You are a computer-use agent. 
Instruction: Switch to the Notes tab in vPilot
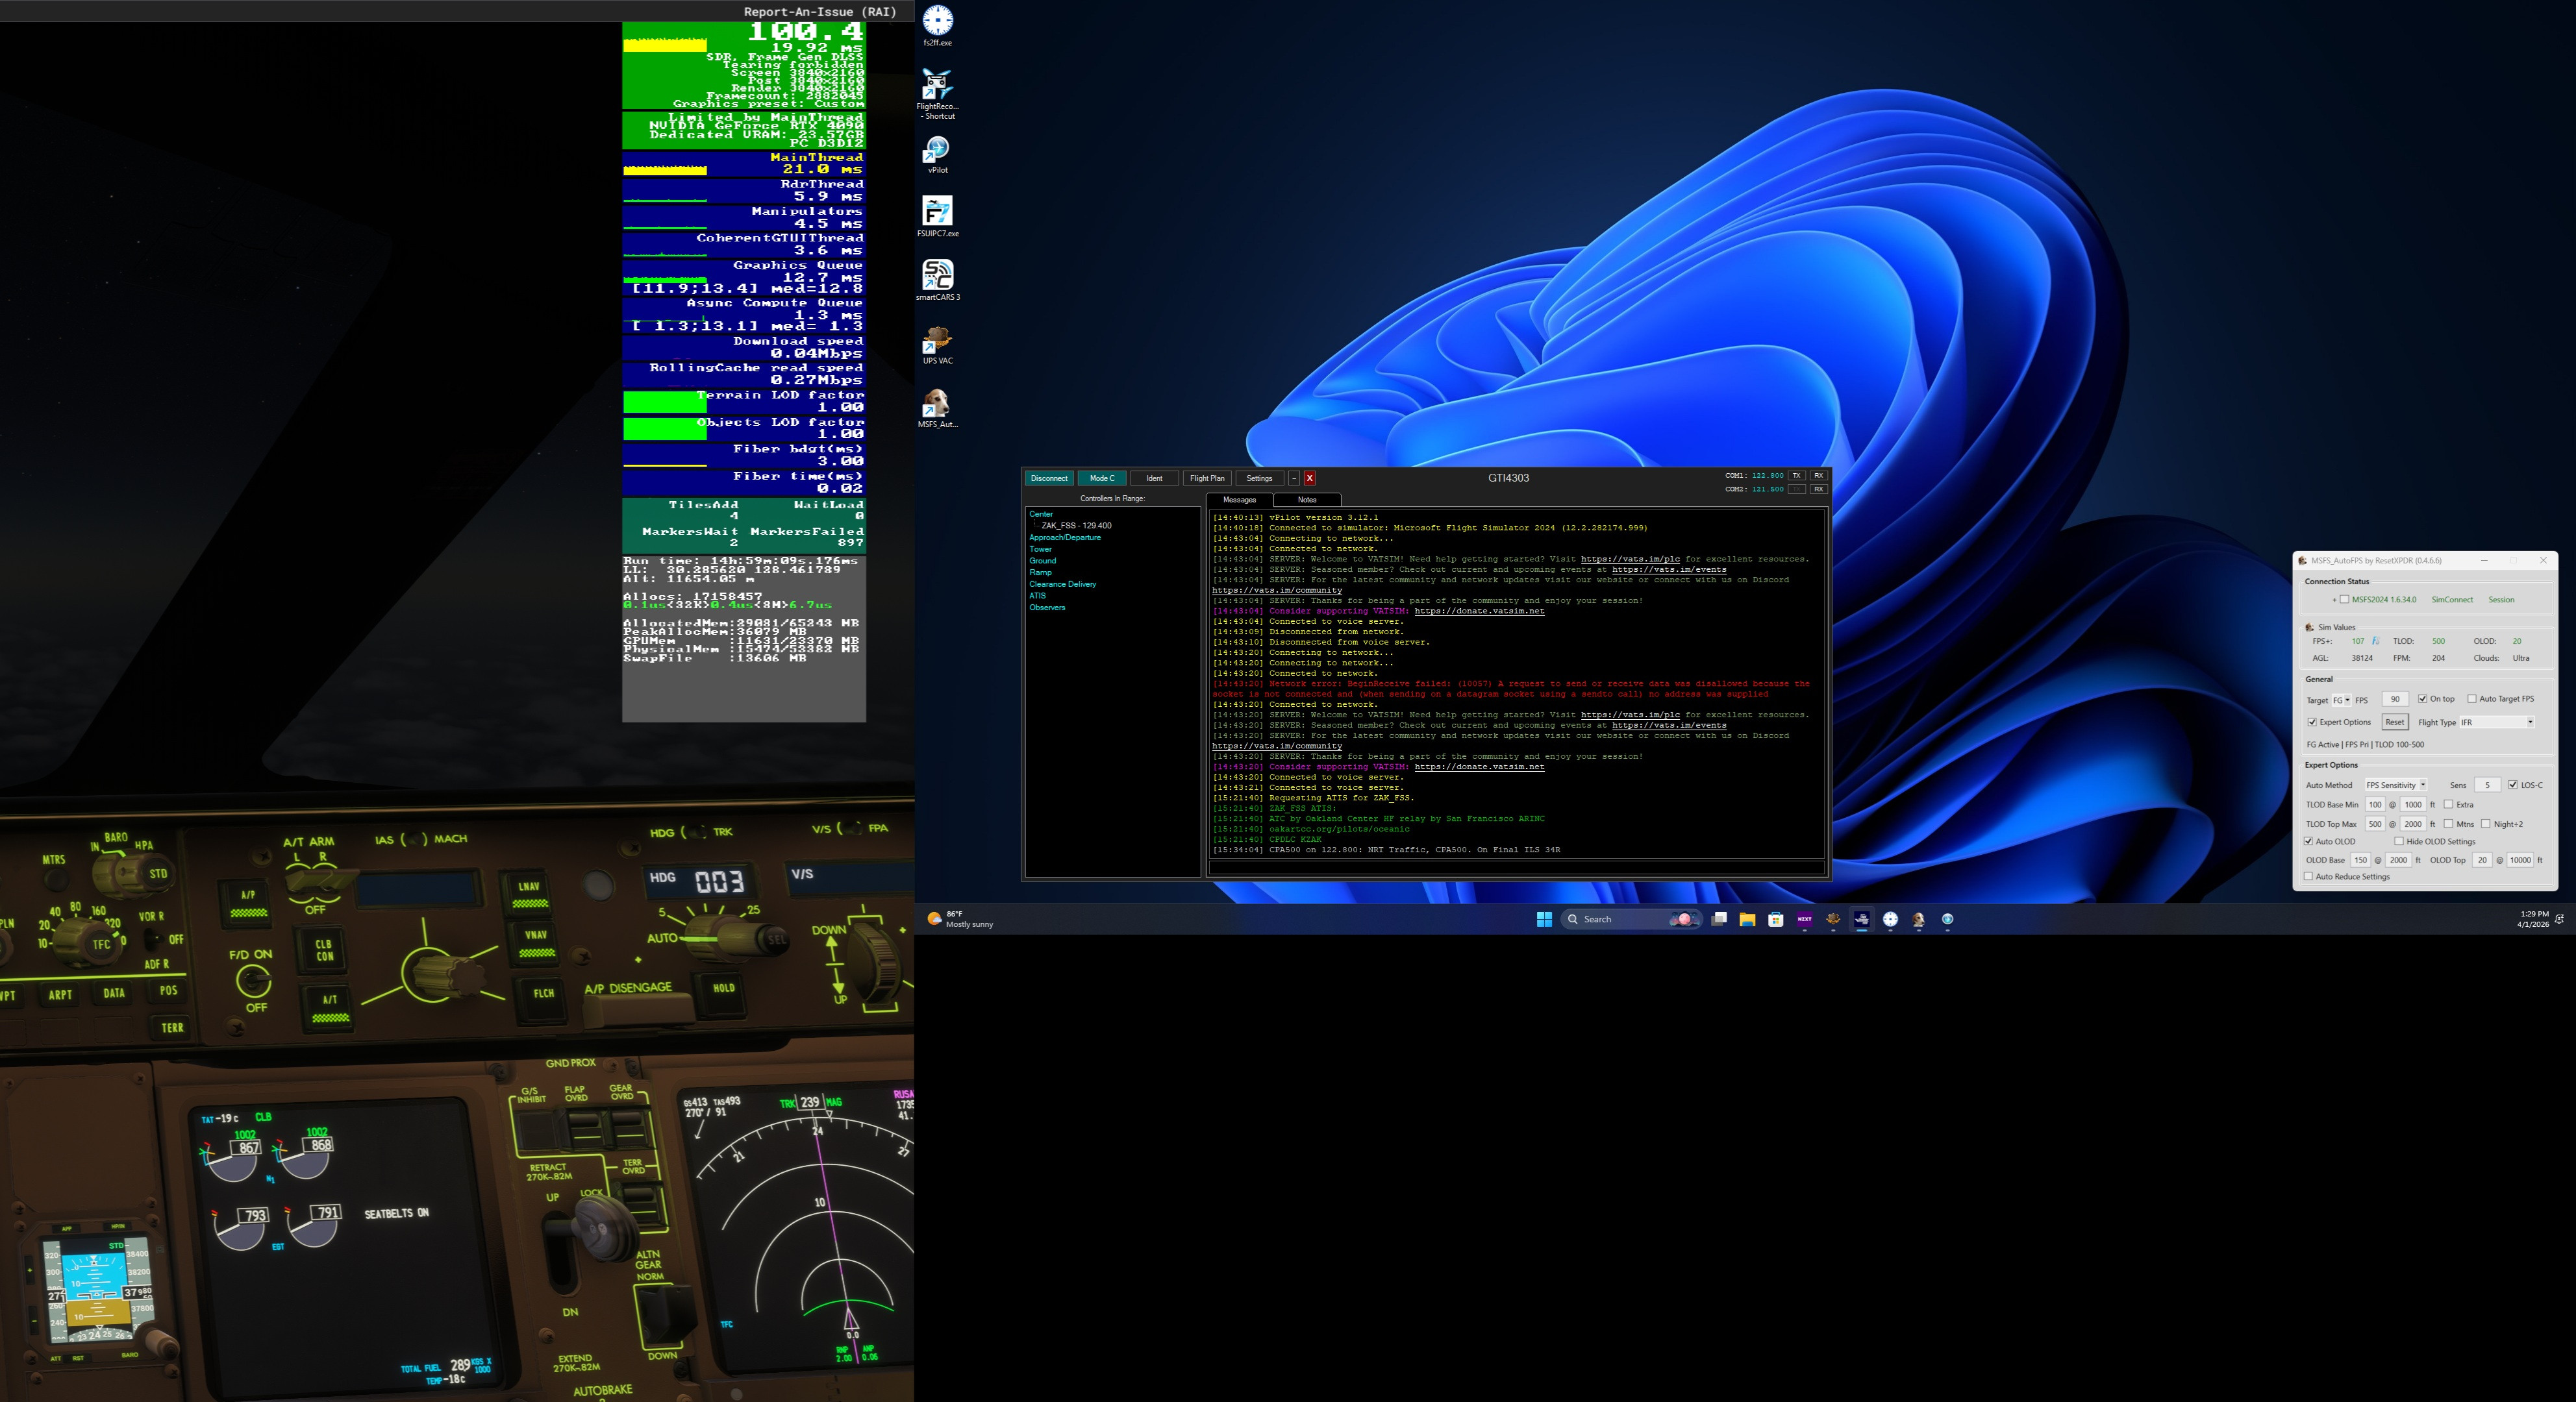pyautogui.click(x=1307, y=500)
